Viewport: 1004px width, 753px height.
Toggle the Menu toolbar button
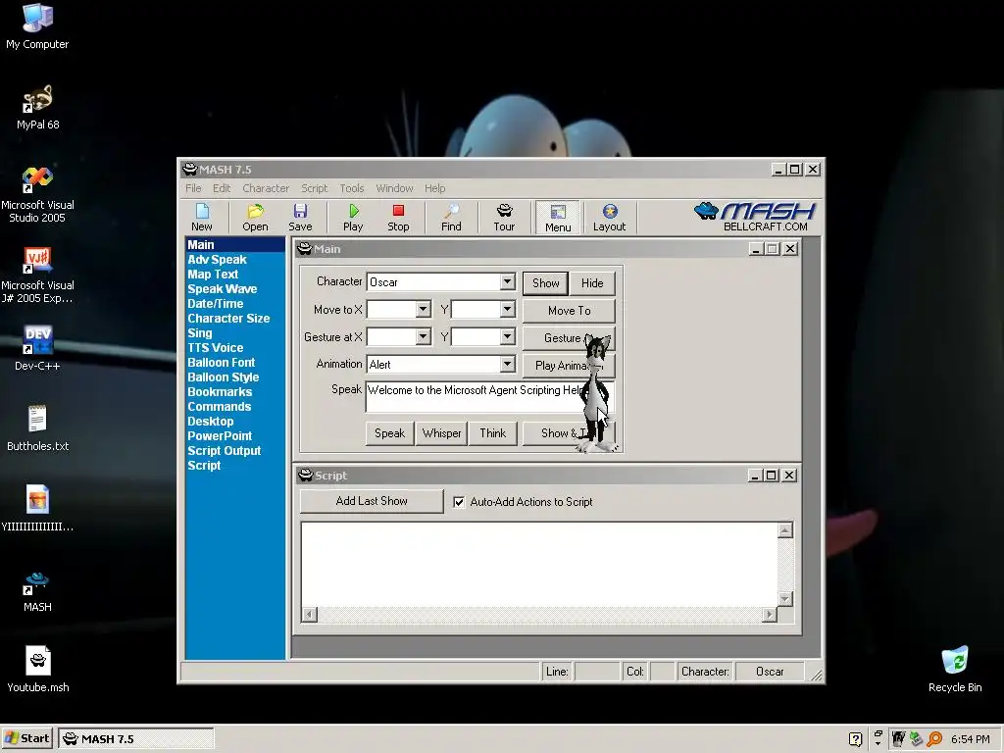point(558,218)
